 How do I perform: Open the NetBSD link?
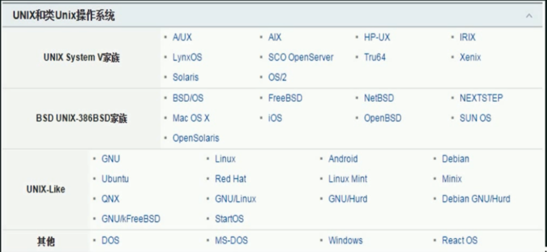379,98
